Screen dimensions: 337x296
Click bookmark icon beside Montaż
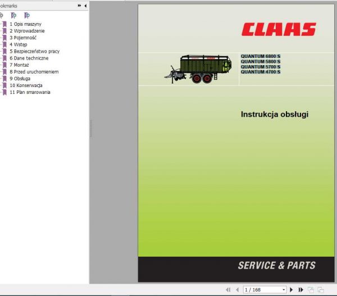point(4,65)
